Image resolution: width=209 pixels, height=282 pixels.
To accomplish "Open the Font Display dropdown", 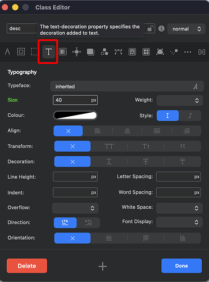I will click(x=179, y=222).
